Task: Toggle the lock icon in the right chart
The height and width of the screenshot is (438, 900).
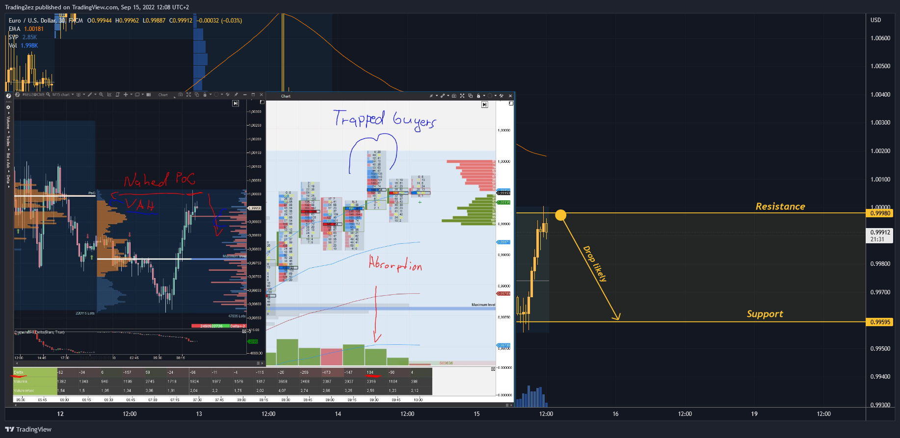Action: [x=478, y=96]
